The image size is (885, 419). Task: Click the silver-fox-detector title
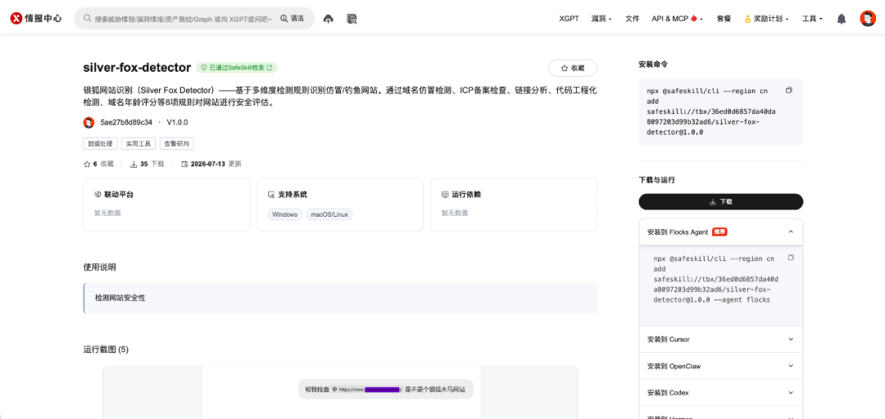coord(137,68)
